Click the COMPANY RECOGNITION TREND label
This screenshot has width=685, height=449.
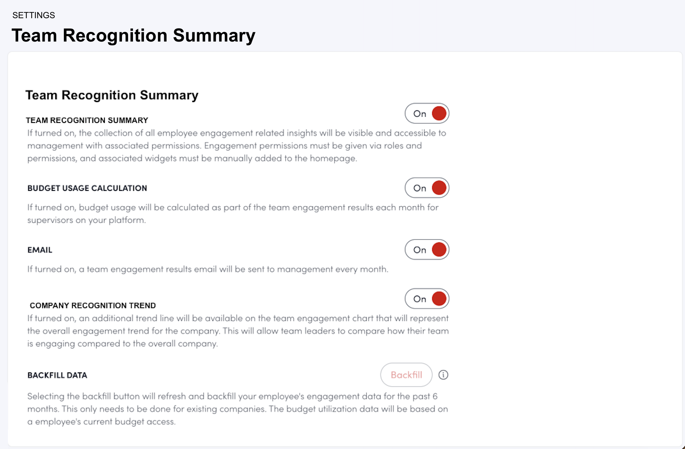(x=93, y=306)
